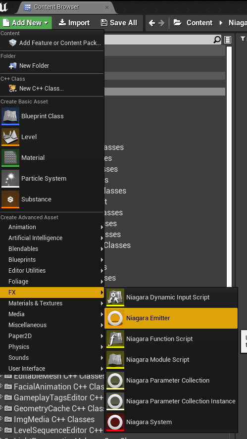This screenshot has width=247, height=439.
Task: Create a Substance asset
Action: (52, 199)
